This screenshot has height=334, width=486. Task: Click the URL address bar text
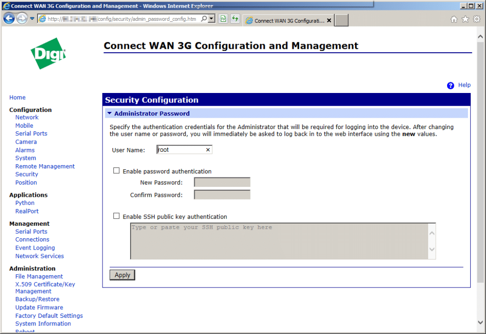click(x=122, y=19)
